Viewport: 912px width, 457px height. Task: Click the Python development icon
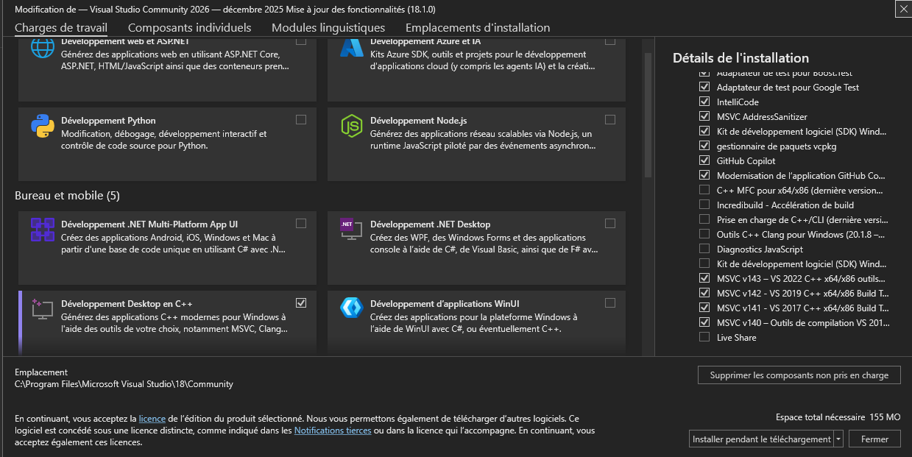pos(43,126)
